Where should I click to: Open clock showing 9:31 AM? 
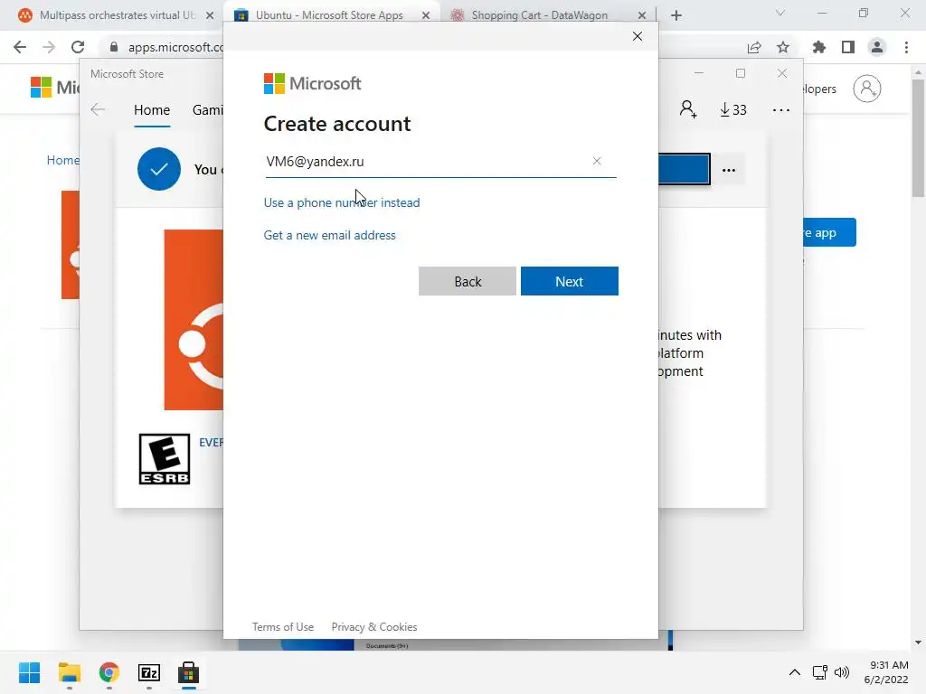[886, 672]
